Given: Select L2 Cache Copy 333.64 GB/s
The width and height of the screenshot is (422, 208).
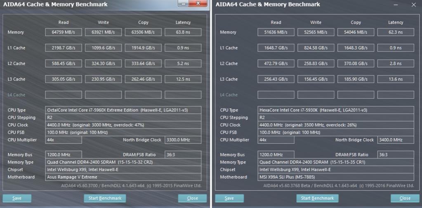Looking at the screenshot, I should [x=143, y=64].
